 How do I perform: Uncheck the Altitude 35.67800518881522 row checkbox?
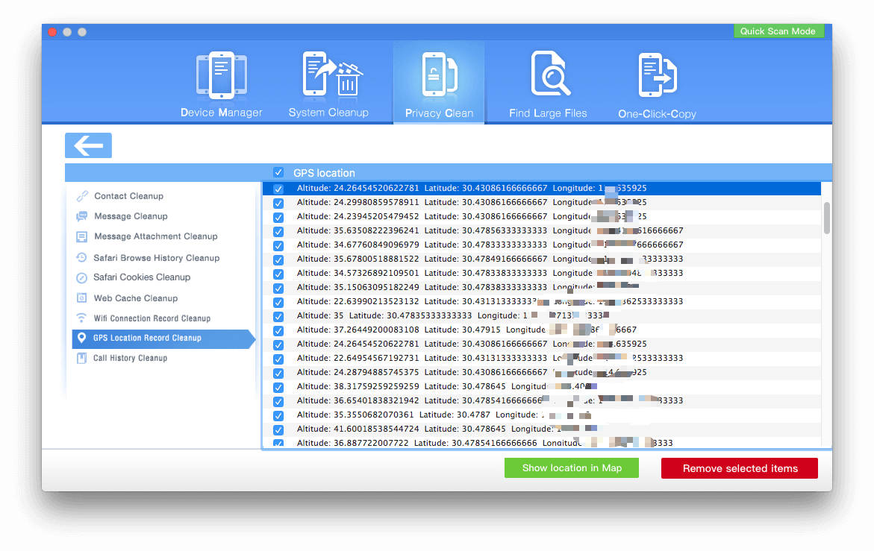[x=278, y=260]
